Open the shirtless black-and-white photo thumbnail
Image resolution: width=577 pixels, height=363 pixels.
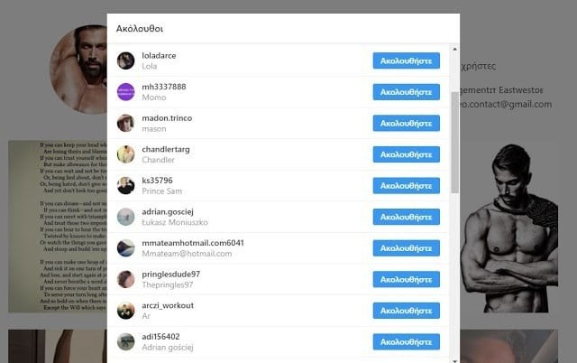(x=509, y=227)
